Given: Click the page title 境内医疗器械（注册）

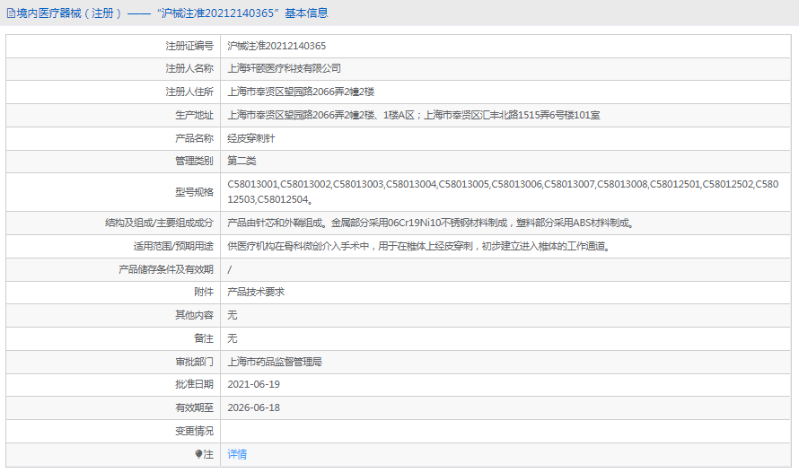Looking at the screenshot, I should point(70,13).
